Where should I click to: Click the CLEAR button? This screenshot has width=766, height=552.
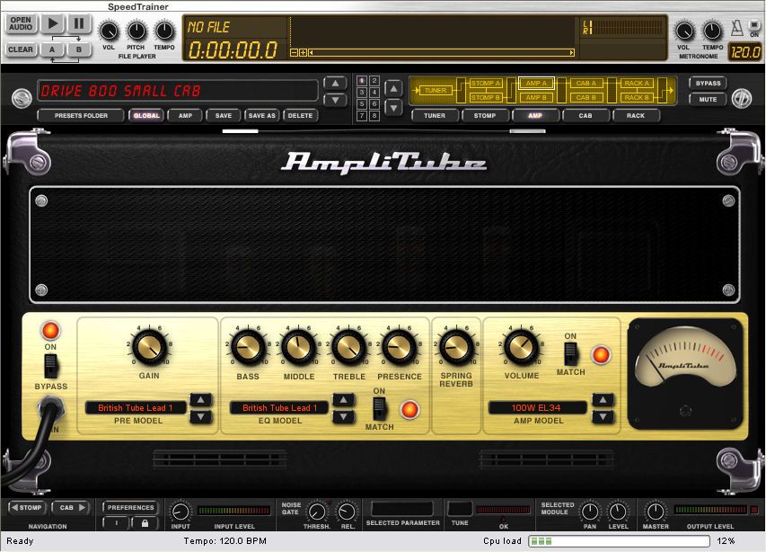pos(21,49)
